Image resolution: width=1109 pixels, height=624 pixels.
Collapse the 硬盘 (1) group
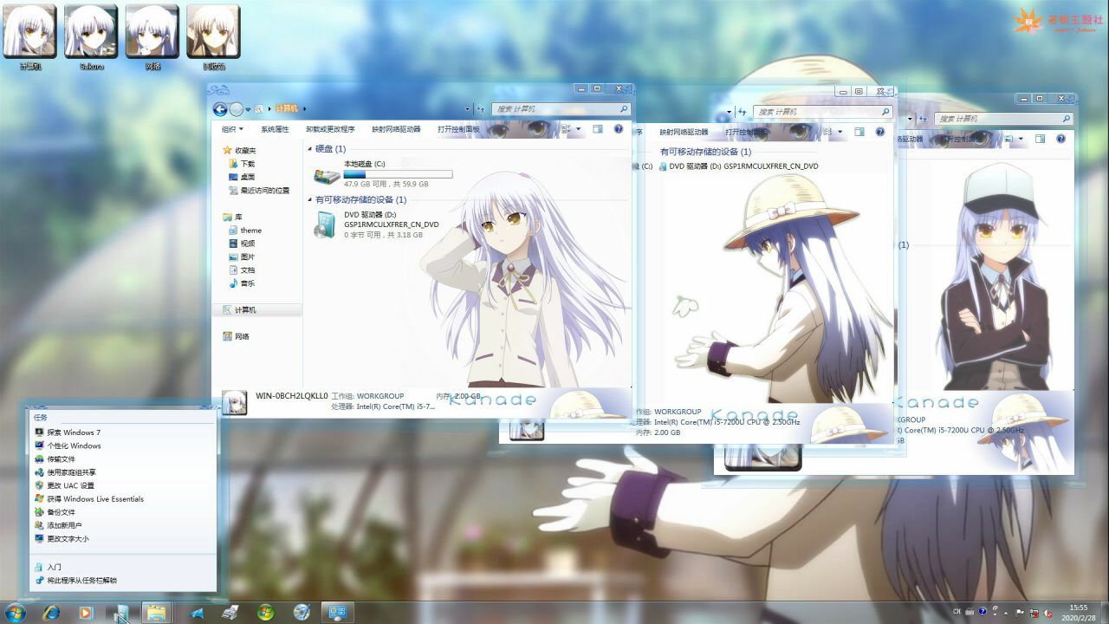pos(310,149)
